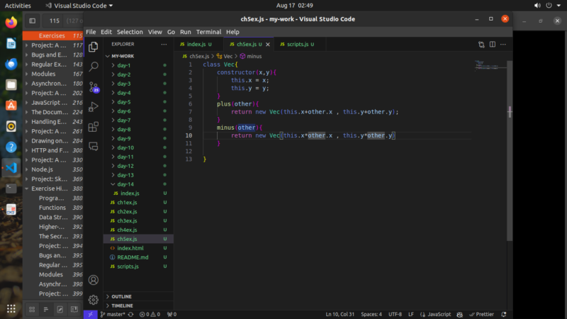
Task: Click the open changes compare icon
Action: coord(481,45)
